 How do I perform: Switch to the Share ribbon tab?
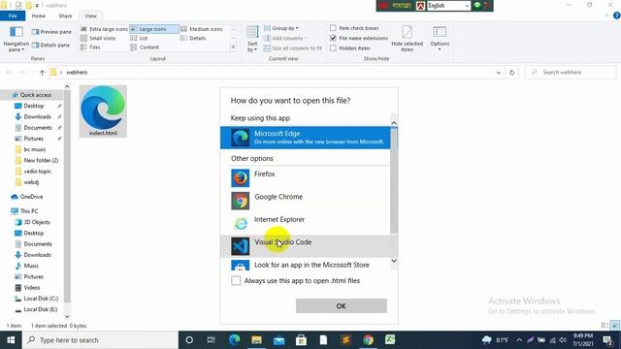pyautogui.click(x=65, y=16)
